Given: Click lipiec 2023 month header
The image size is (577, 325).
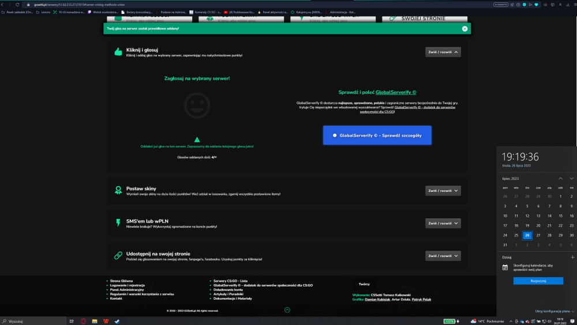Looking at the screenshot, I should pos(511,179).
